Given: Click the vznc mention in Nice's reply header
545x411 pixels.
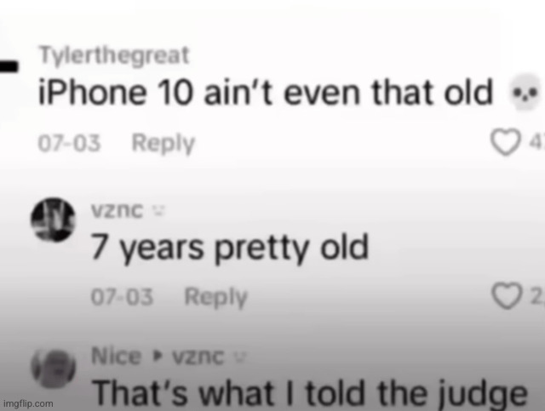Looking at the screenshot, I should (x=198, y=357).
